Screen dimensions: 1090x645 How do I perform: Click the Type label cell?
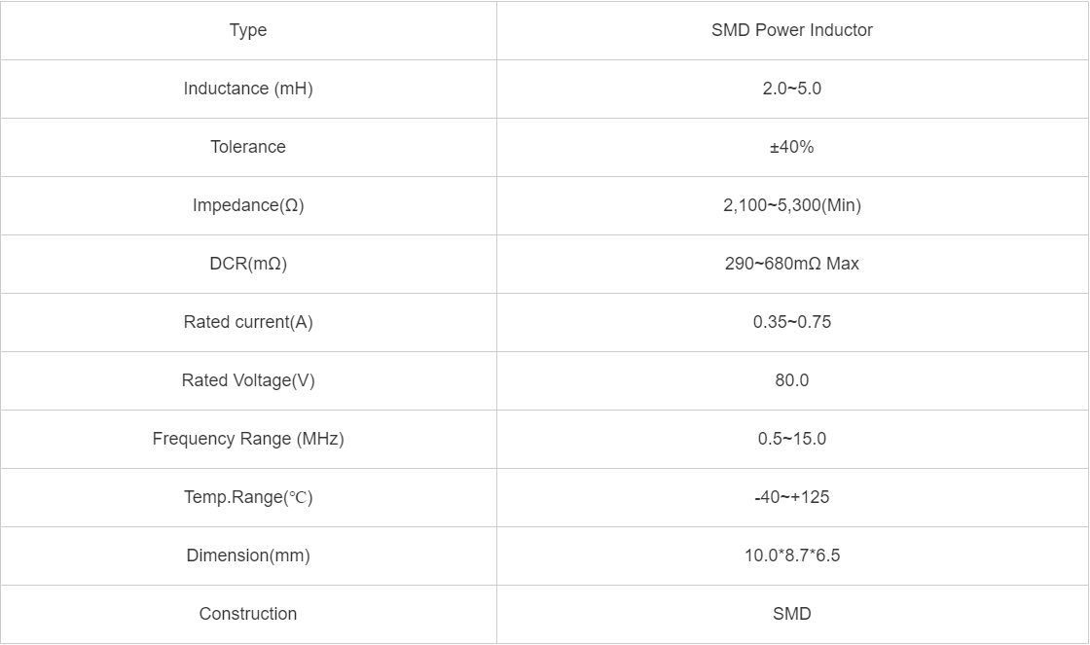(248, 30)
